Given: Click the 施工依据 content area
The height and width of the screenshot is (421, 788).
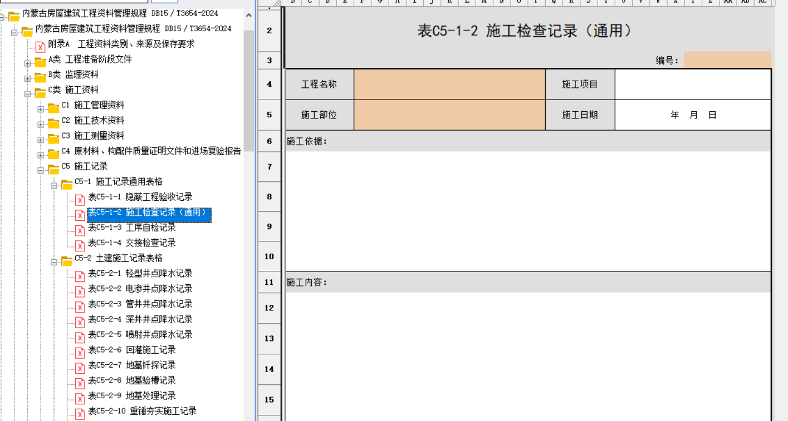Looking at the screenshot, I should click(x=528, y=211).
